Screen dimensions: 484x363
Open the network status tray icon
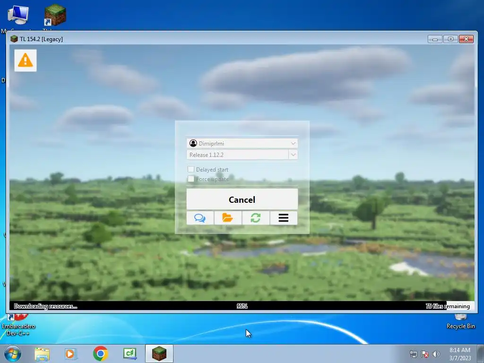point(413,354)
